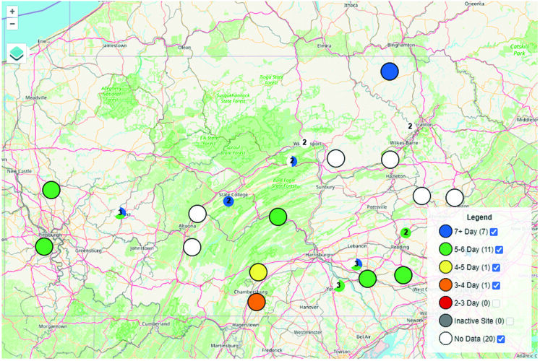The image size is (540, 361).
Task: Select the white marker northeast of Pottsville
Action: (x=421, y=196)
